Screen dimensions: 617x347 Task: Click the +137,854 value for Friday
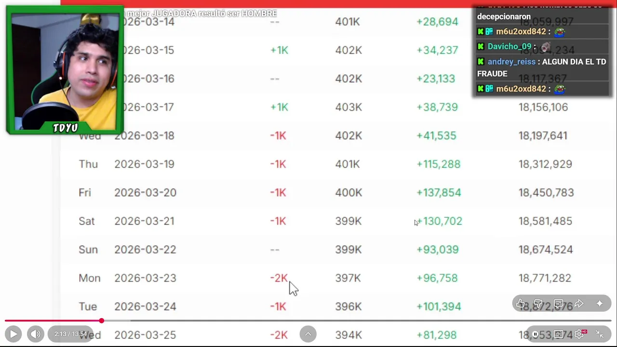click(439, 193)
